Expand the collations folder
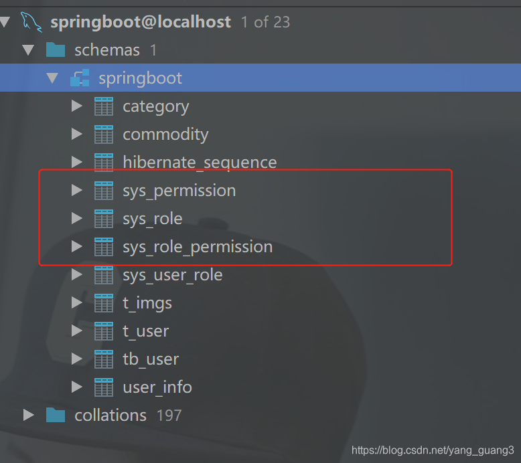The image size is (521, 463). pos(28,415)
